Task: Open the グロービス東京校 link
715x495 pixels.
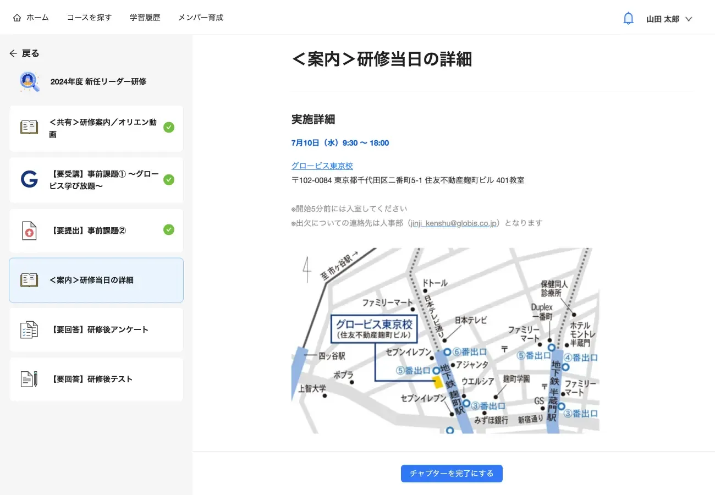Action: 322,166
